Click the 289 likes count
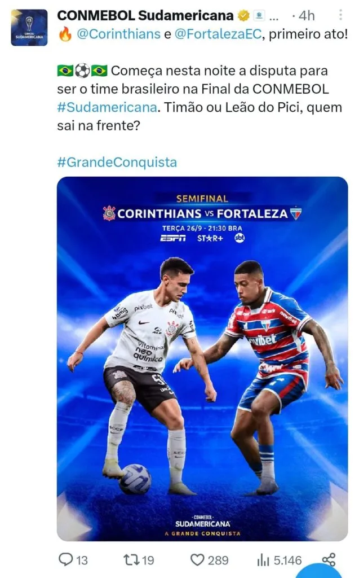Image resolution: width=359 pixels, height=578 pixels. pyautogui.click(x=218, y=560)
